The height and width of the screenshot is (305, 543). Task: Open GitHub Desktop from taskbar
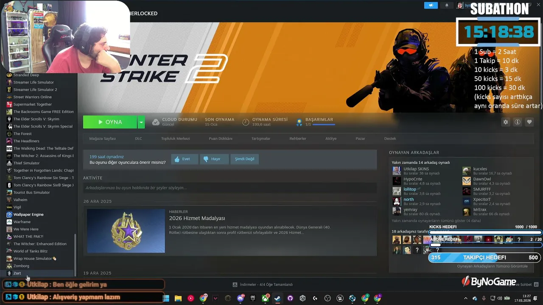click(290, 298)
